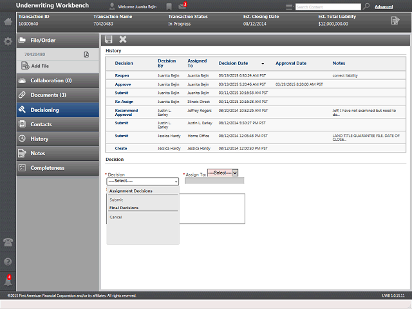Image resolution: width=412 pixels, height=309 pixels.
Task: Click Advanced search link
Action: click(x=384, y=7)
